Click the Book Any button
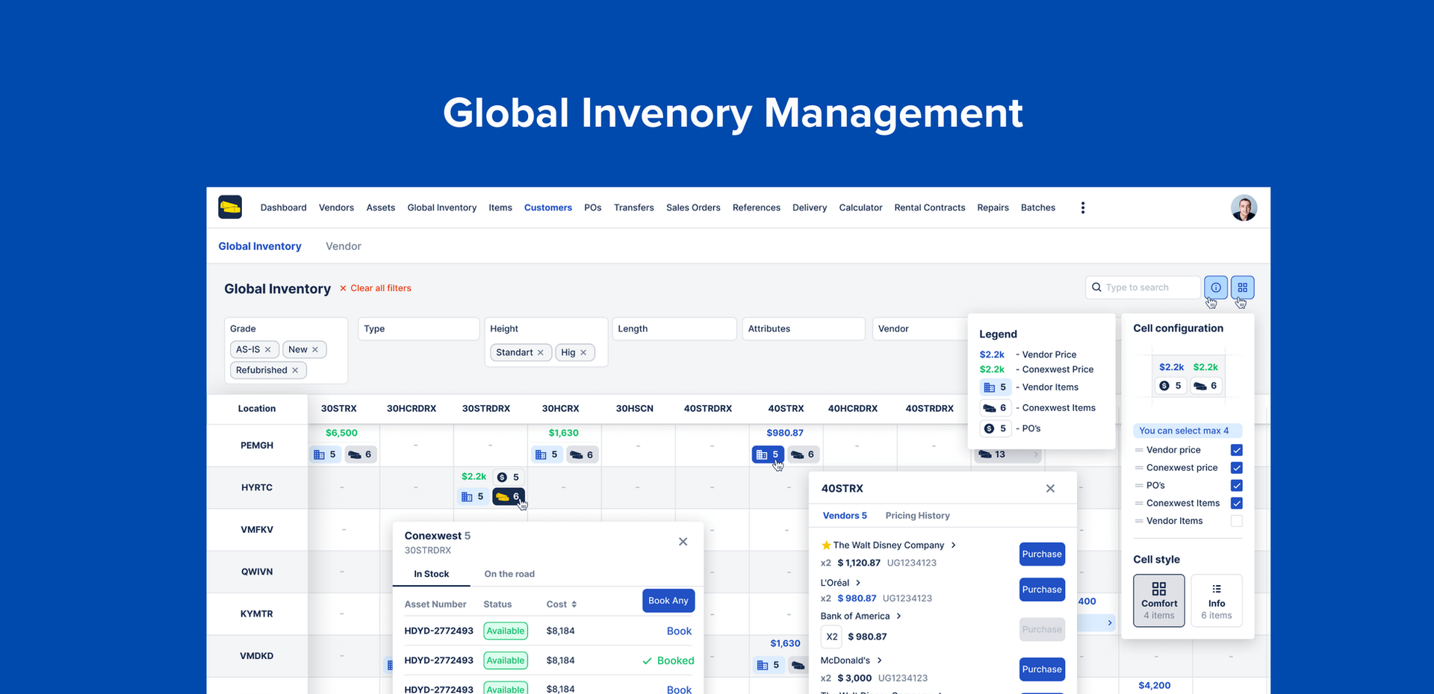 (668, 601)
